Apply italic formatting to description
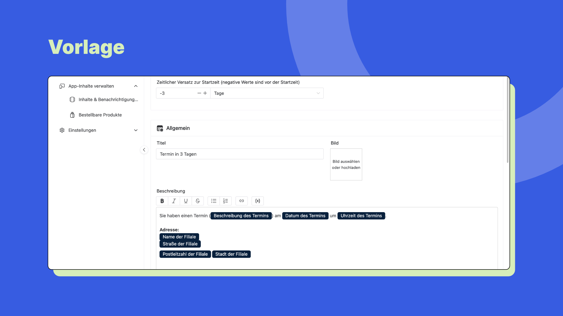This screenshot has height=316, width=563. click(x=174, y=201)
